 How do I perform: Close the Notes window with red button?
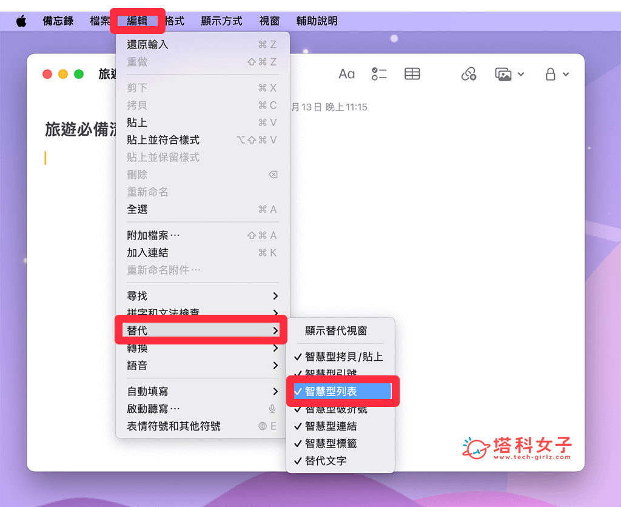click(47, 74)
